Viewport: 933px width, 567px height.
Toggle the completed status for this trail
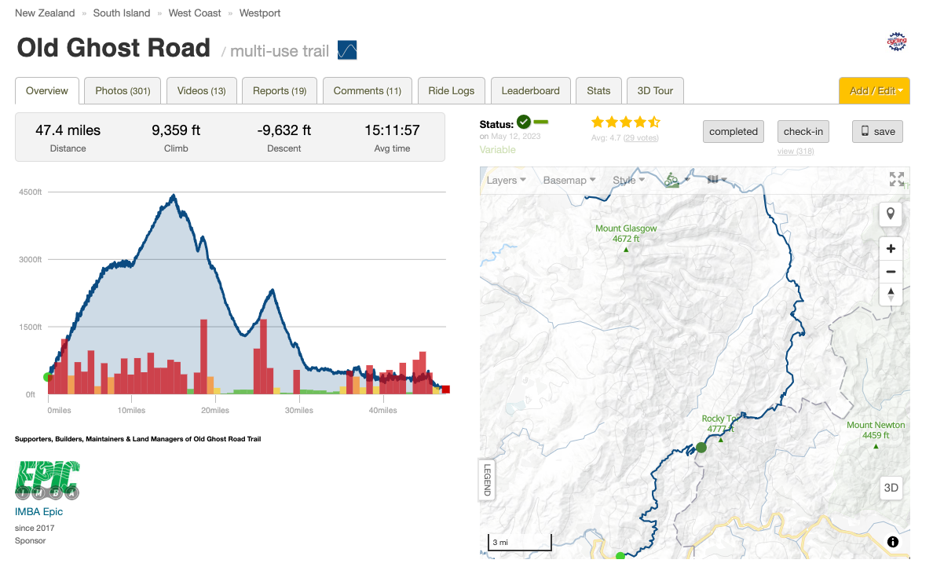point(733,131)
